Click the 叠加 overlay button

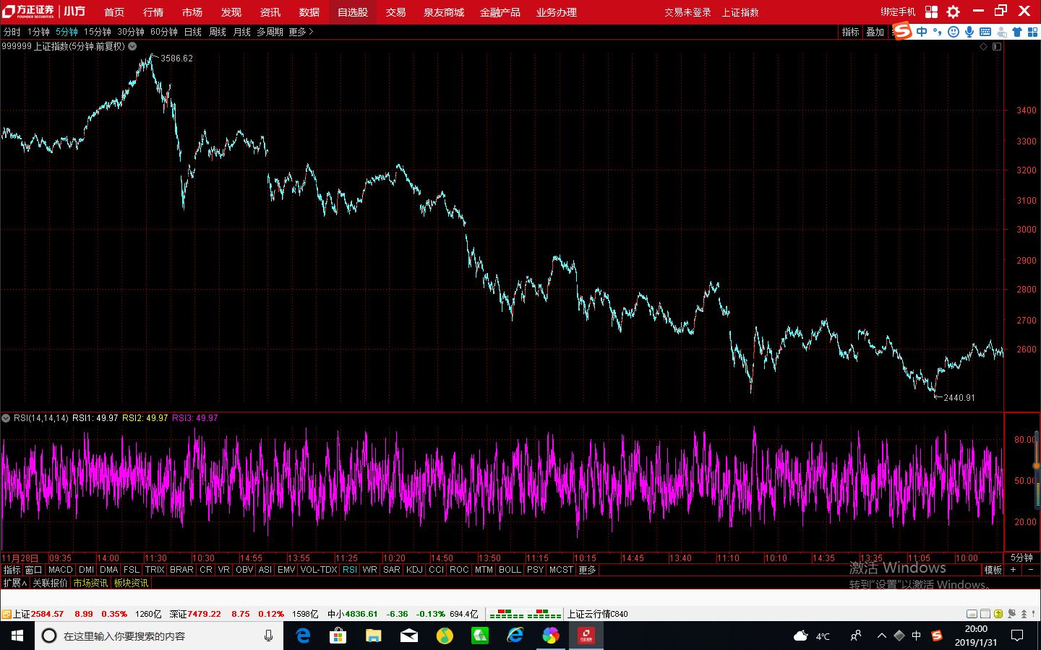click(875, 32)
